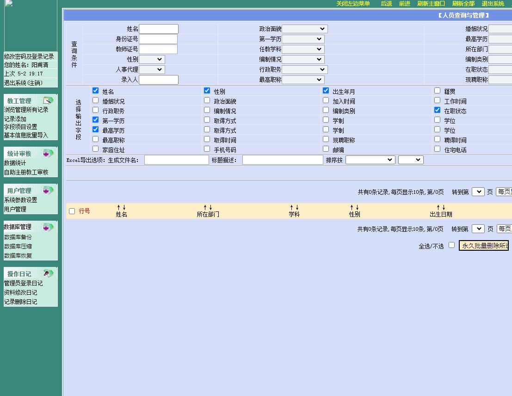Check the 现聘职称 output field checkbox
This screenshot has width=512, height=396.
pyautogui.click(x=326, y=139)
